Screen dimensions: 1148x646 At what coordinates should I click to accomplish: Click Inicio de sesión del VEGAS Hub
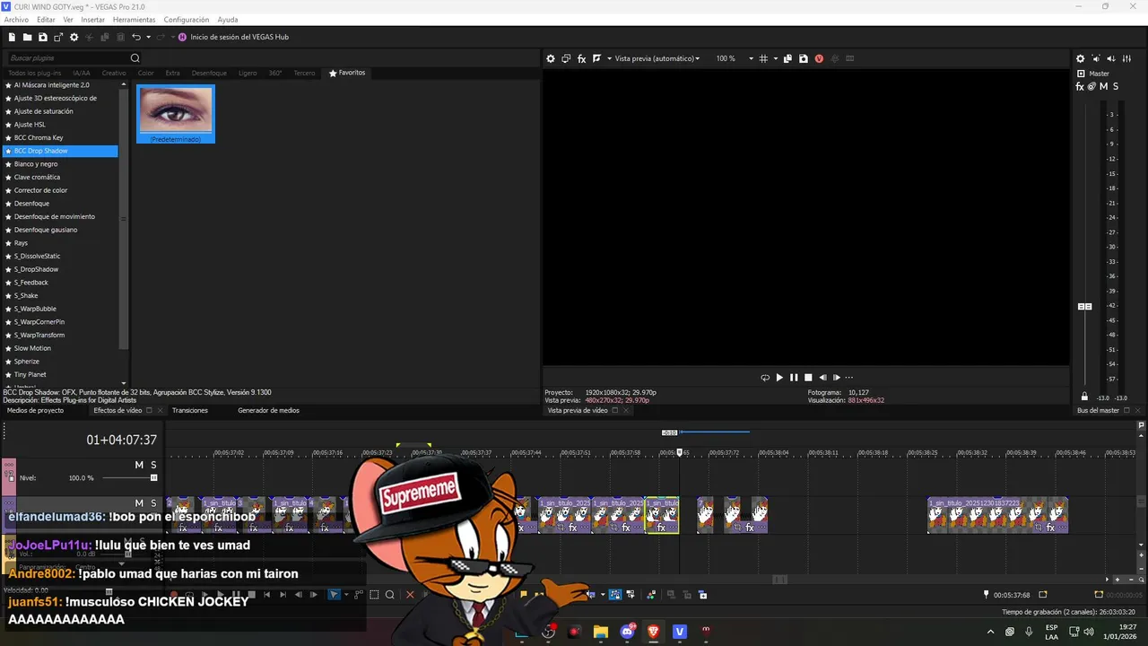tap(233, 37)
